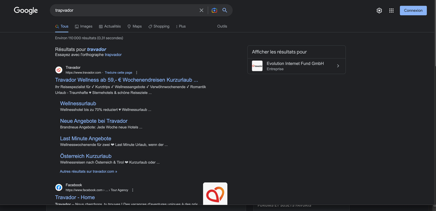The width and height of the screenshot is (436, 211).
Task: Click the Evolution Internet Fund GmbH entry
Action: tap(296, 66)
